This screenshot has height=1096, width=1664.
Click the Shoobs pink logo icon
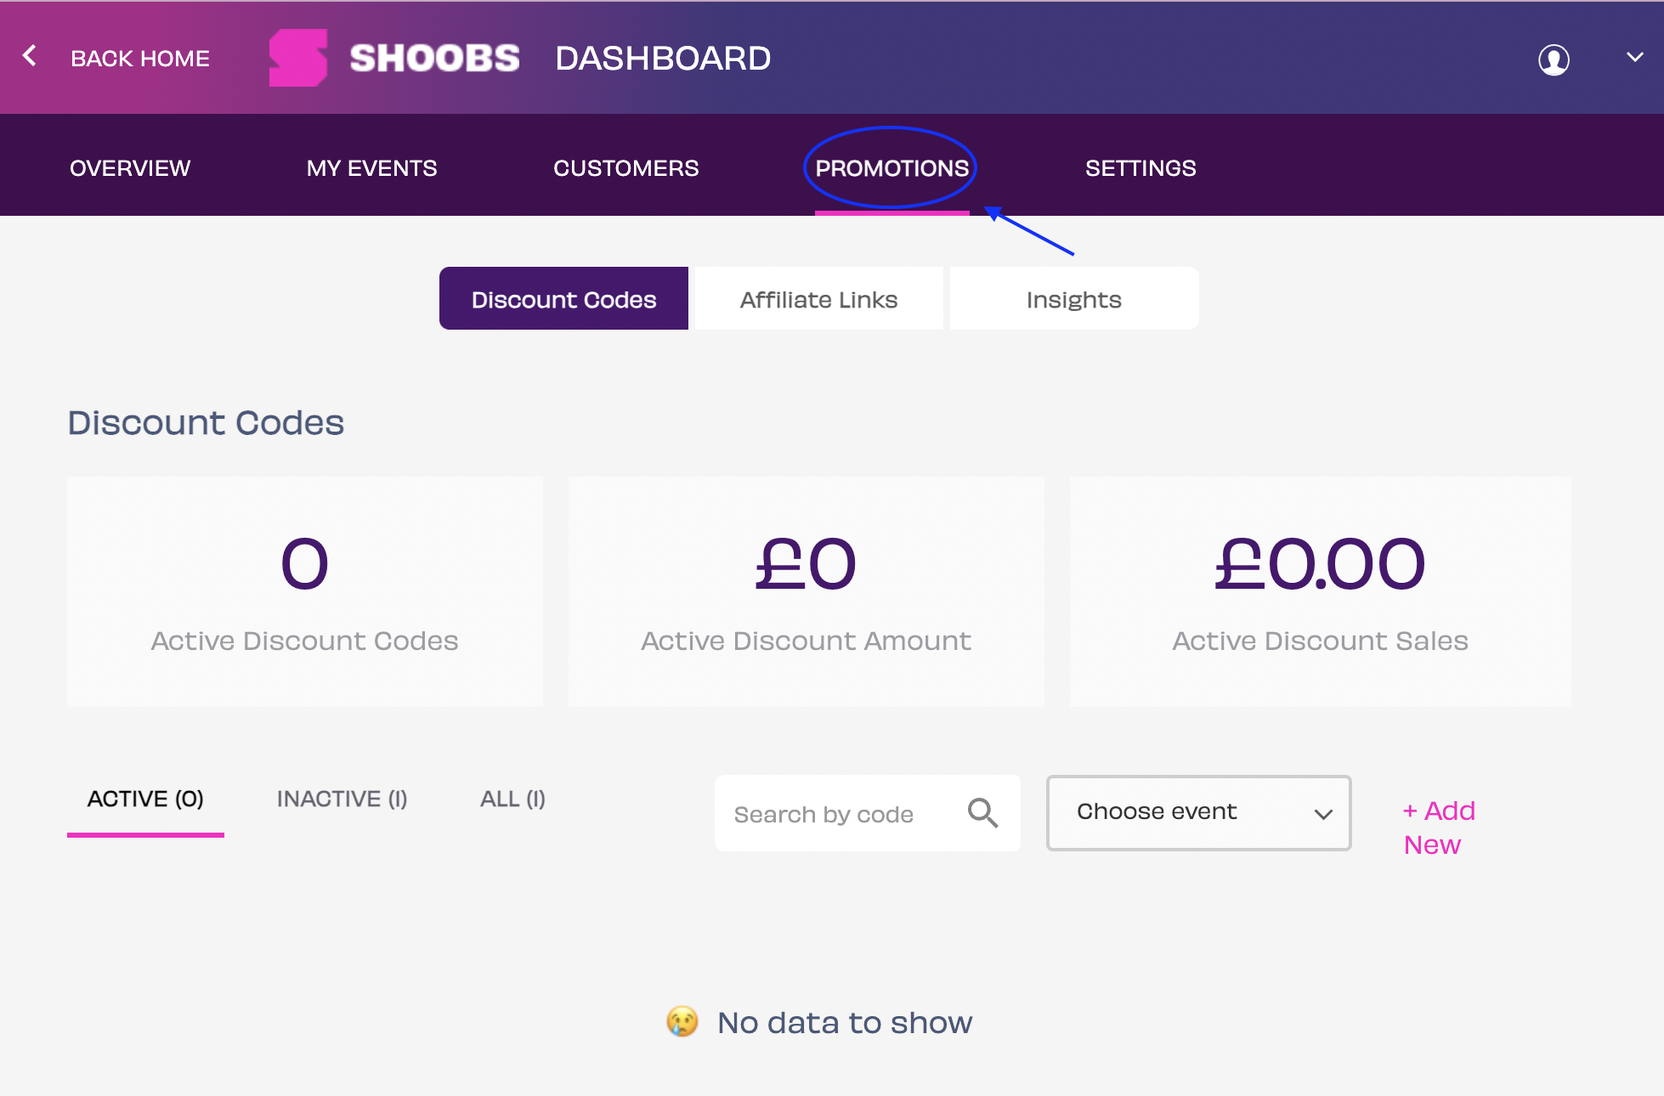pos(298,58)
